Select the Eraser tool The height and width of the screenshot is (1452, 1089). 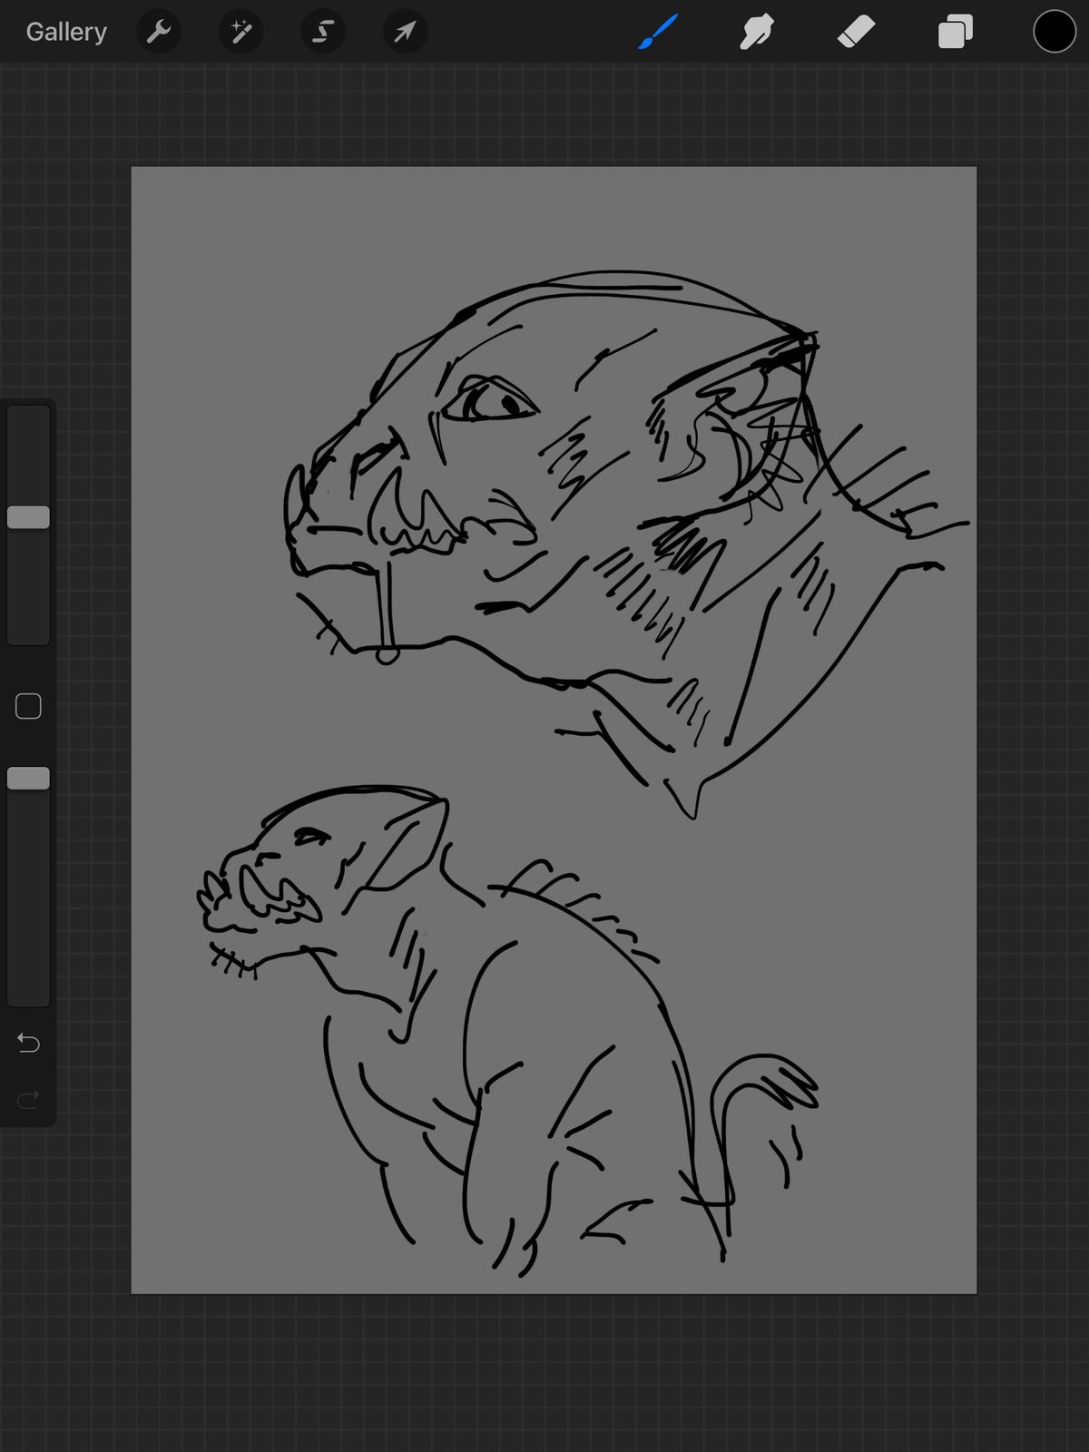coord(856,32)
